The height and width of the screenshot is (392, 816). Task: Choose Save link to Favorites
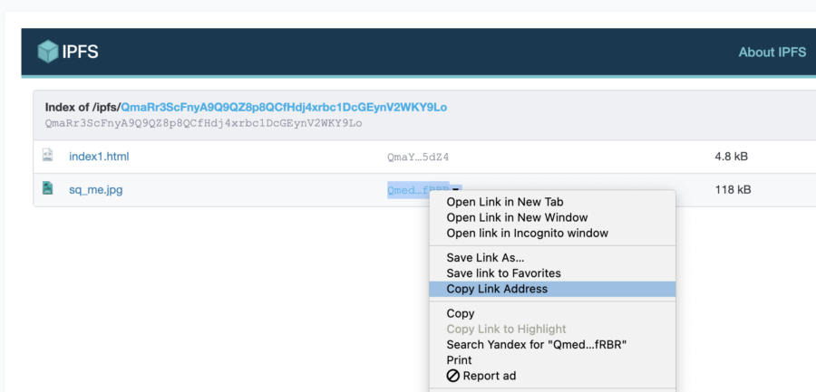(503, 272)
